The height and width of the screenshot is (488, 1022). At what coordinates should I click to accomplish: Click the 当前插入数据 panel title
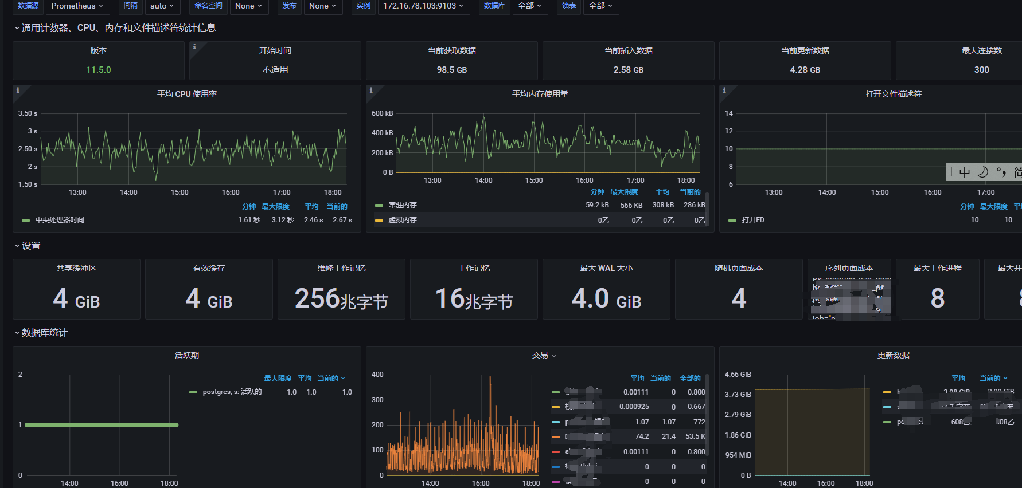(x=629, y=50)
